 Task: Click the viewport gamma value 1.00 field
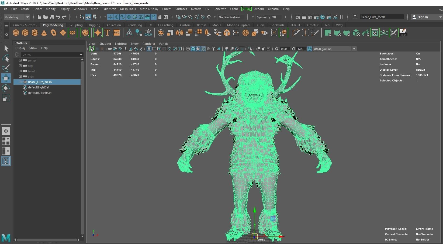(301, 49)
